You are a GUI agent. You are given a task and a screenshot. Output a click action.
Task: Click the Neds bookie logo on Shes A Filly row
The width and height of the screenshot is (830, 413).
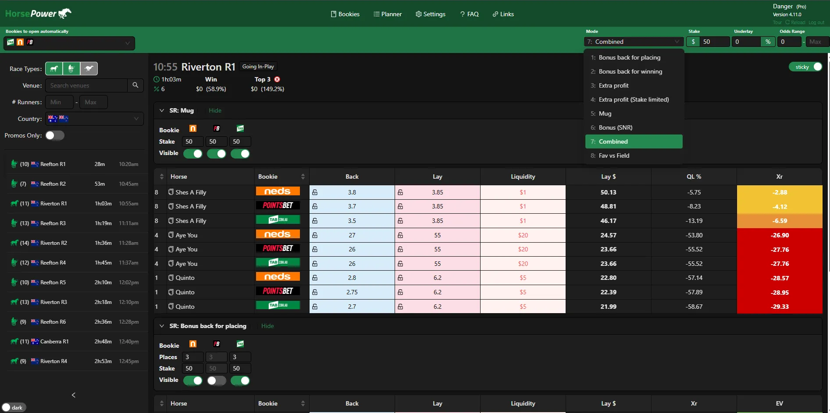278,191
